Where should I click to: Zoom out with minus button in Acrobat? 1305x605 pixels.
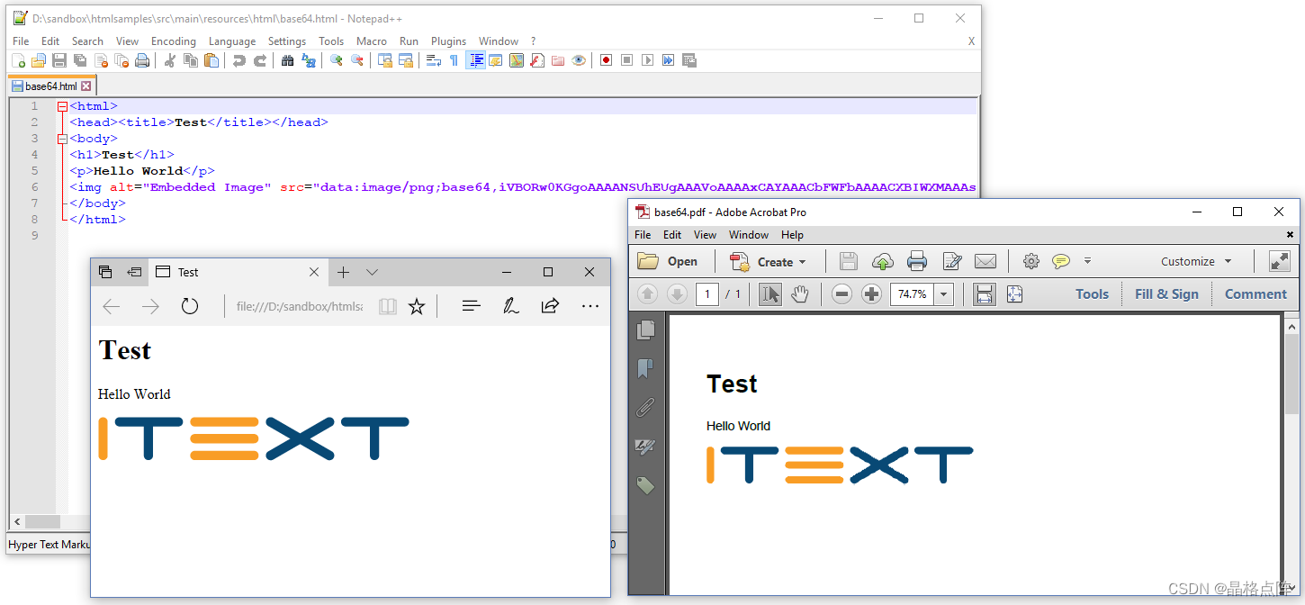pyautogui.click(x=841, y=294)
